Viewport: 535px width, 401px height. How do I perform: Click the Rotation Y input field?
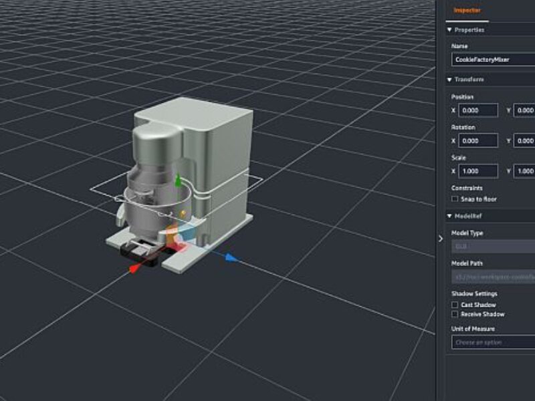pyautogui.click(x=525, y=141)
